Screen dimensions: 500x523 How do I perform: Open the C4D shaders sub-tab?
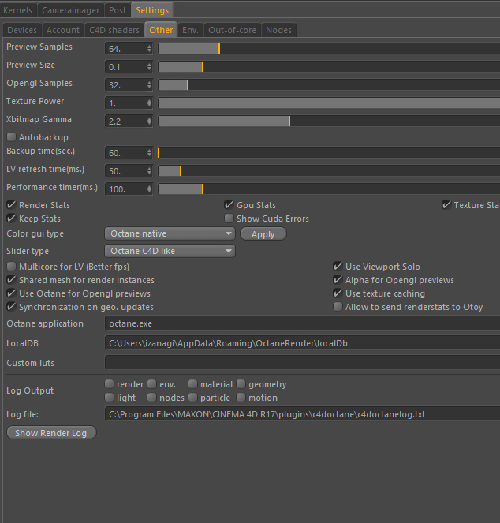(114, 30)
